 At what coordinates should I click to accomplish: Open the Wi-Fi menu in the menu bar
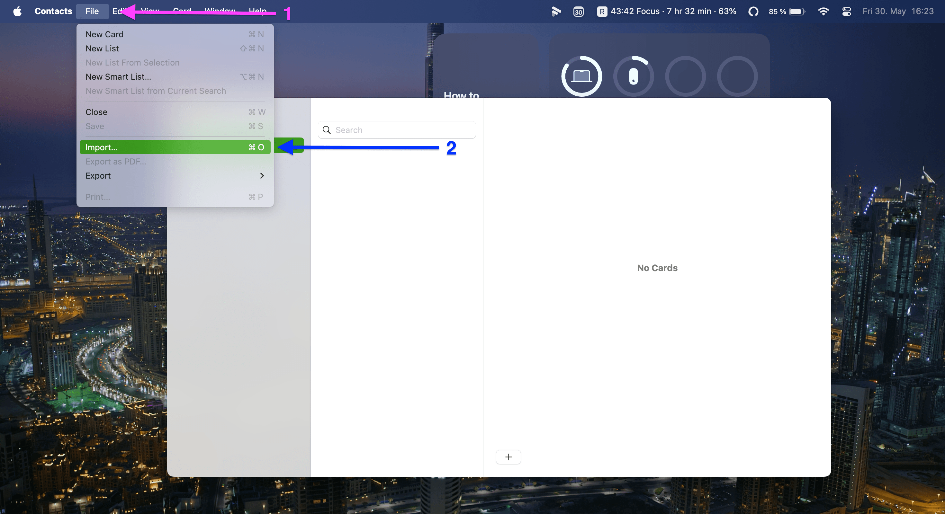click(x=824, y=11)
